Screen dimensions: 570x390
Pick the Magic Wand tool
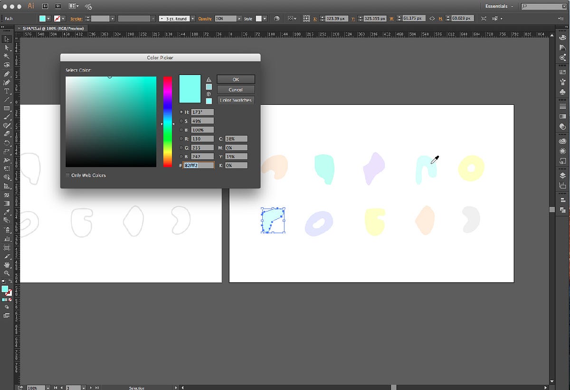7,56
